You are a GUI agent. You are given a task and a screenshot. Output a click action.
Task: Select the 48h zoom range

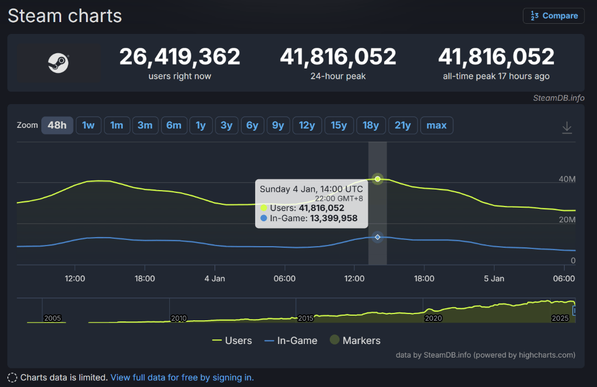click(57, 125)
